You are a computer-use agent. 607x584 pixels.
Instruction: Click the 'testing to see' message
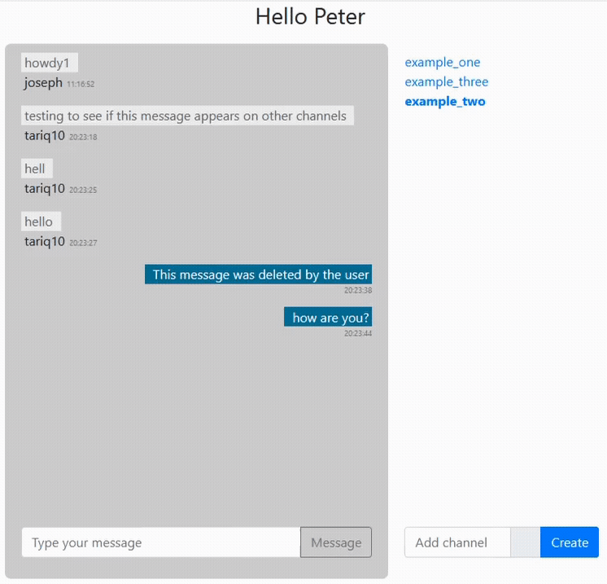tap(186, 116)
